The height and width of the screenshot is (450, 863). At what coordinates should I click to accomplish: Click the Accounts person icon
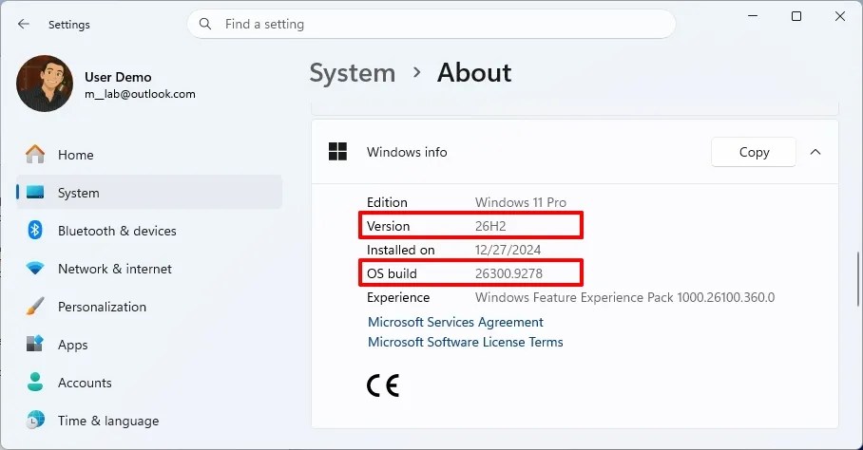point(35,382)
